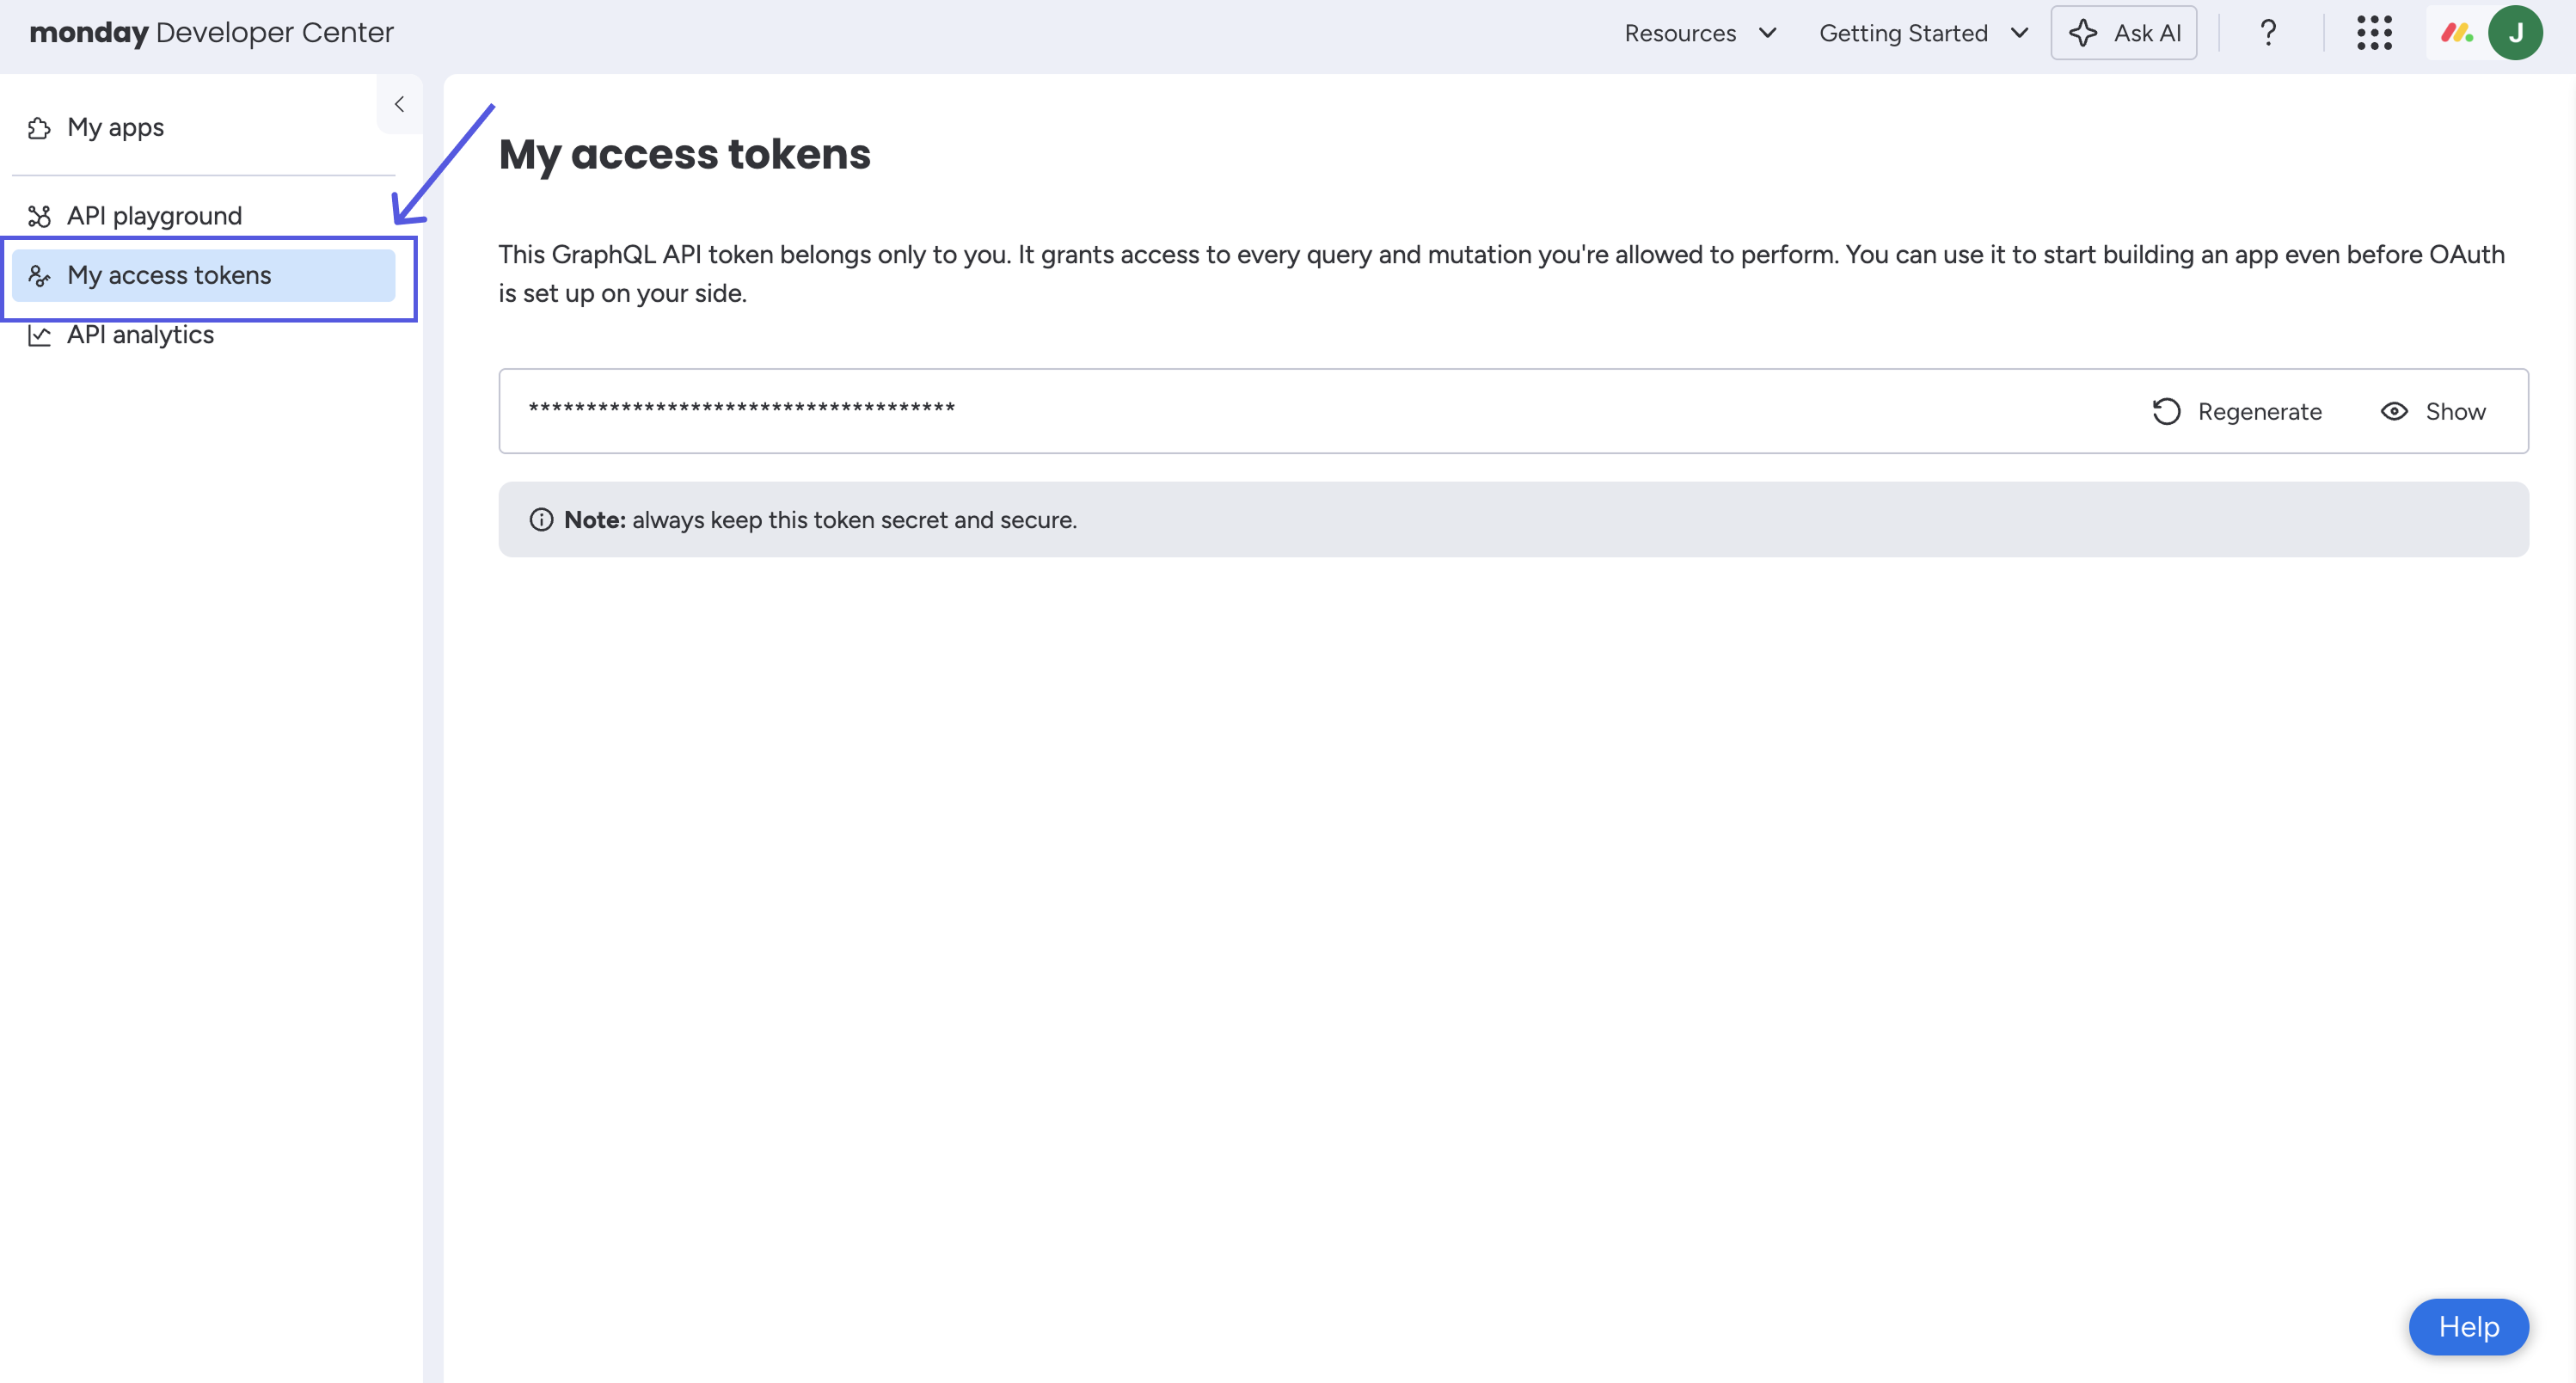Show the hidden access token

coord(2433,411)
